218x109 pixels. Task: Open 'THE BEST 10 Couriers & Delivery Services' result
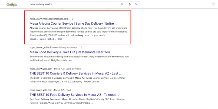pyautogui.click(x=76, y=73)
